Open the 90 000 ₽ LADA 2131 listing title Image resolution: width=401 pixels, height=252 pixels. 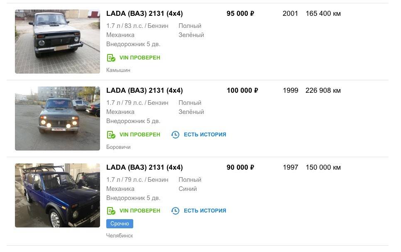click(144, 168)
